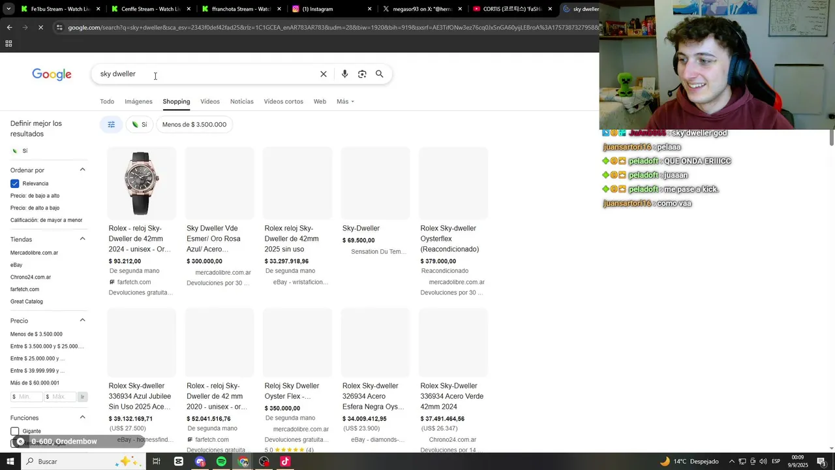Image resolution: width=835 pixels, height=470 pixels.
Task: Open the Videos cortos tab
Action: click(x=283, y=102)
